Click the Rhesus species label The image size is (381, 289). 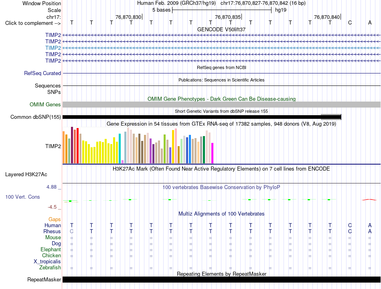tap(52, 231)
